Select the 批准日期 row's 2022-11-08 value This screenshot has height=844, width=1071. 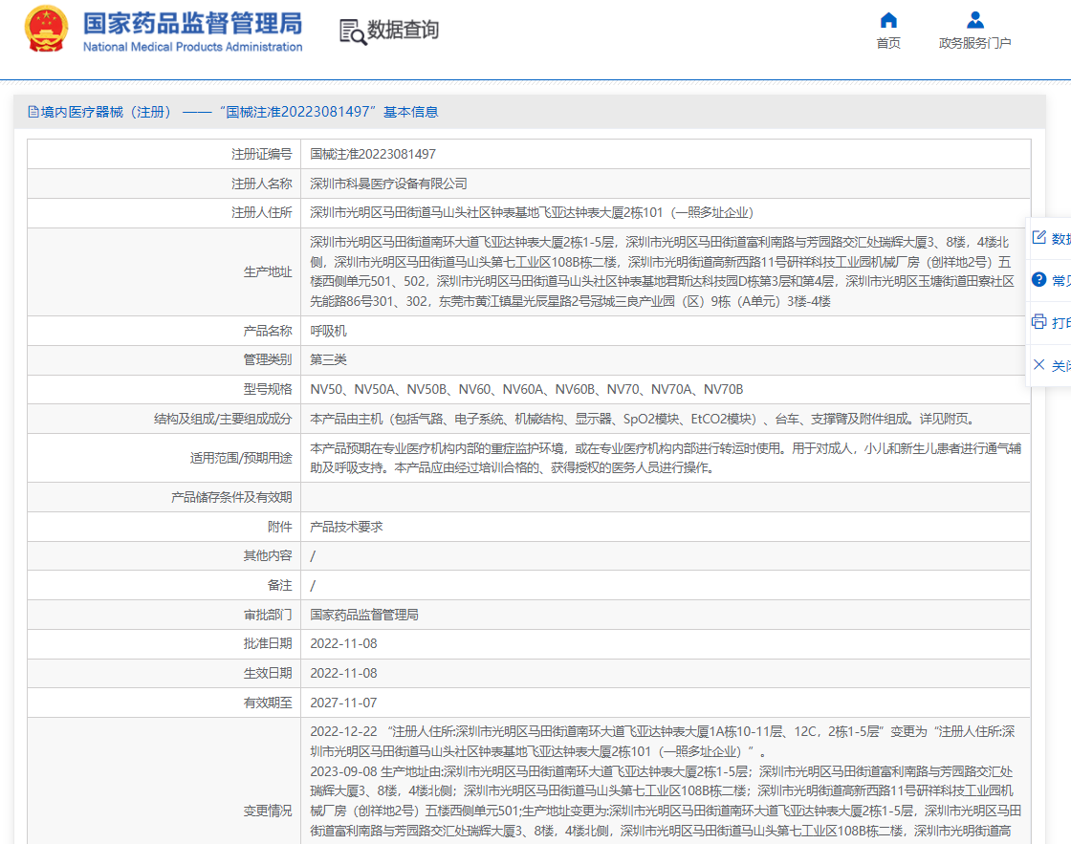click(x=343, y=644)
